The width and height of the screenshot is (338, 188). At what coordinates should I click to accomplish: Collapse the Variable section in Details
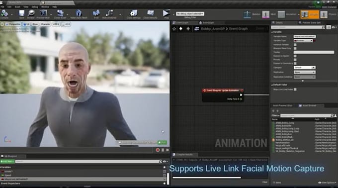[x=272, y=32]
